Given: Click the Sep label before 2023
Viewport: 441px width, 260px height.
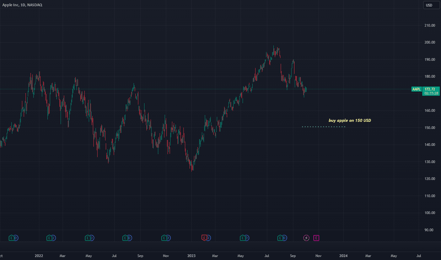Looking at the screenshot, I should click(140, 256).
